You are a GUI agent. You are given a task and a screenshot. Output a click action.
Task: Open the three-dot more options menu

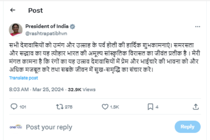(198, 27)
